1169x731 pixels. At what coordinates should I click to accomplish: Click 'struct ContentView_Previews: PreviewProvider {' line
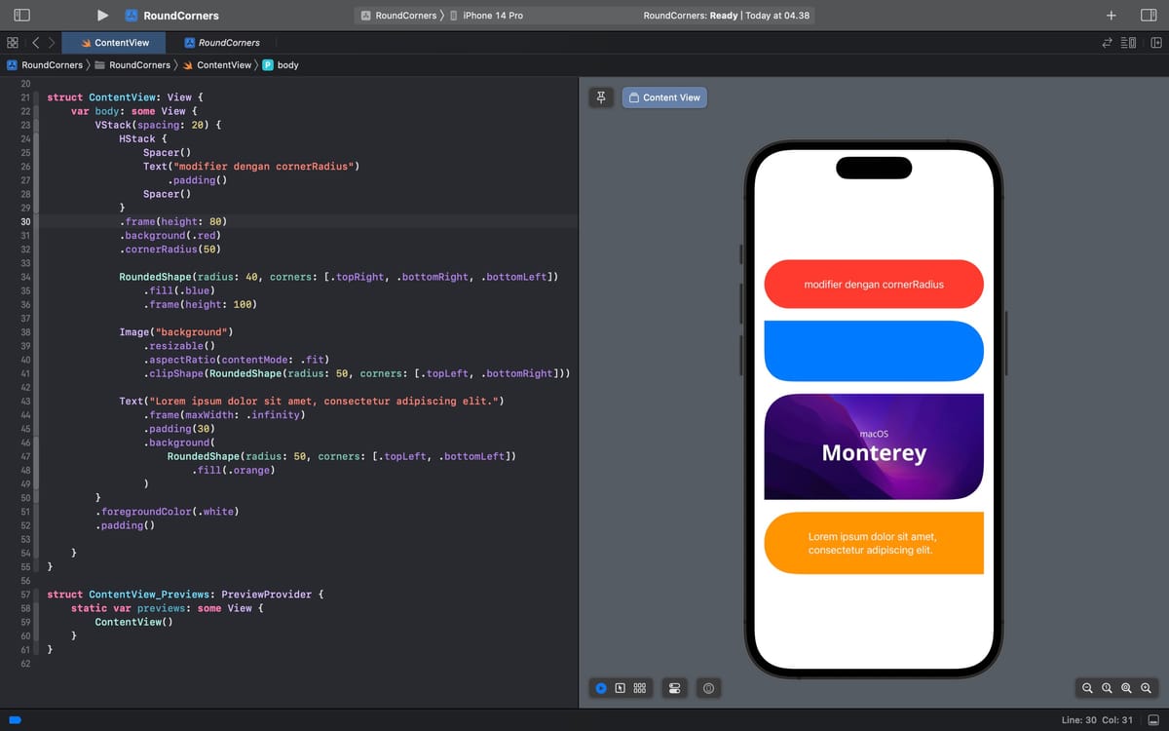185,594
